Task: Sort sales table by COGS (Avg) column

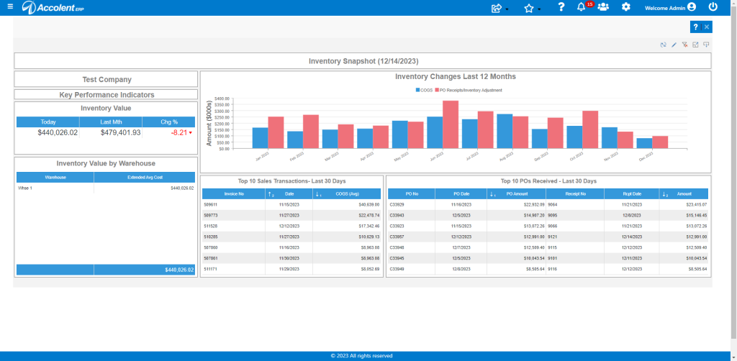Action: (346, 193)
